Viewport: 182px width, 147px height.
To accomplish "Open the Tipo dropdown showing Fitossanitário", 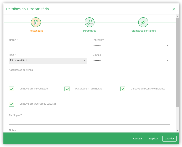I will pyautogui.click(x=48, y=61).
